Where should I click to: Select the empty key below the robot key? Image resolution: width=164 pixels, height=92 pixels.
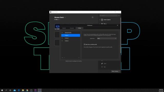coord(57,34)
